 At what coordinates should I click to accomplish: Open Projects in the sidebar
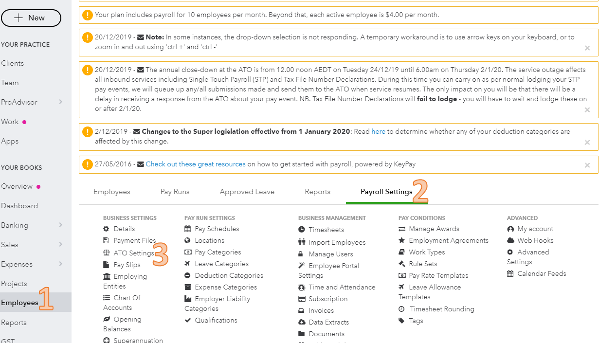pyautogui.click(x=14, y=284)
